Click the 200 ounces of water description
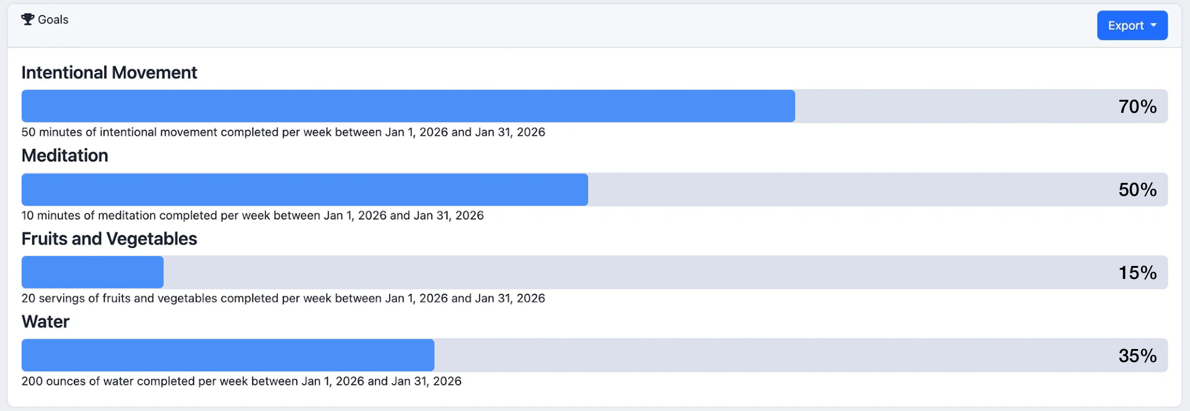1190x411 pixels. (241, 381)
